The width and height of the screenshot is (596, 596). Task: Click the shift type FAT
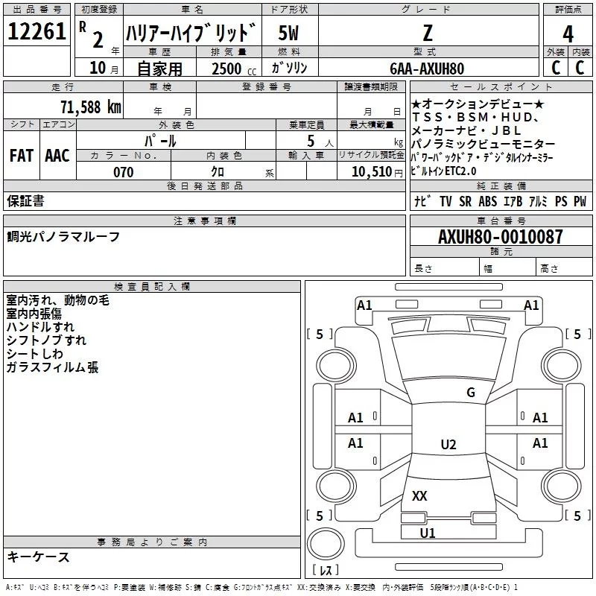(x=22, y=156)
